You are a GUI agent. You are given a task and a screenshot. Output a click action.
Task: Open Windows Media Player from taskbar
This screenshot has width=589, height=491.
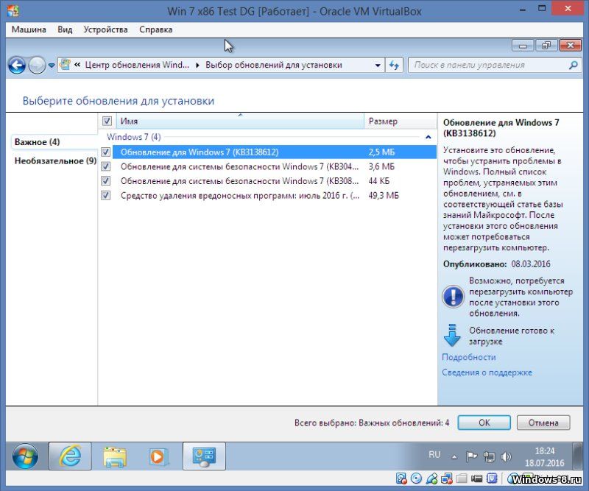[x=158, y=457]
